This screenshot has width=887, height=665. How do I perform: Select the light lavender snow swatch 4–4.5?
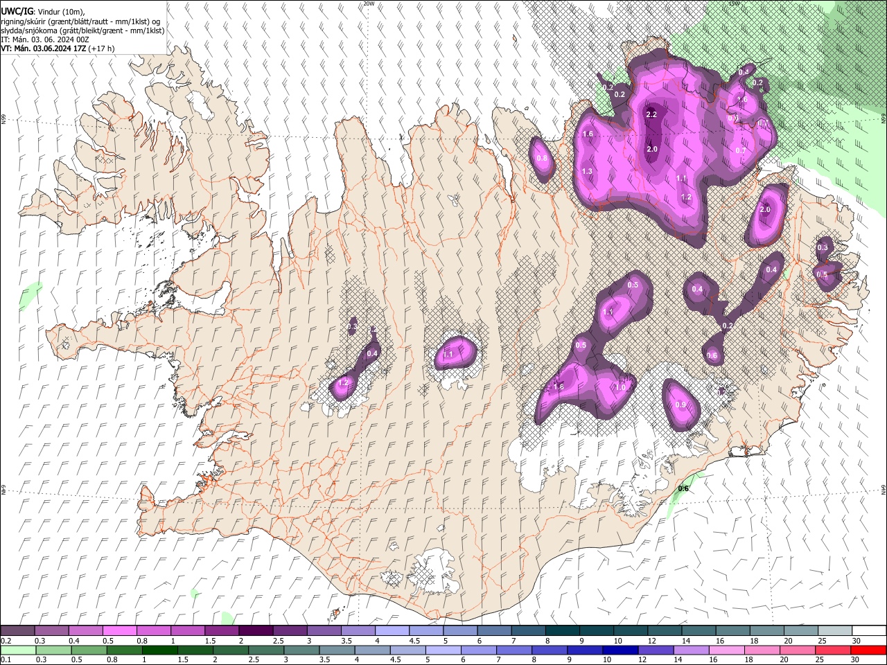[x=391, y=630]
